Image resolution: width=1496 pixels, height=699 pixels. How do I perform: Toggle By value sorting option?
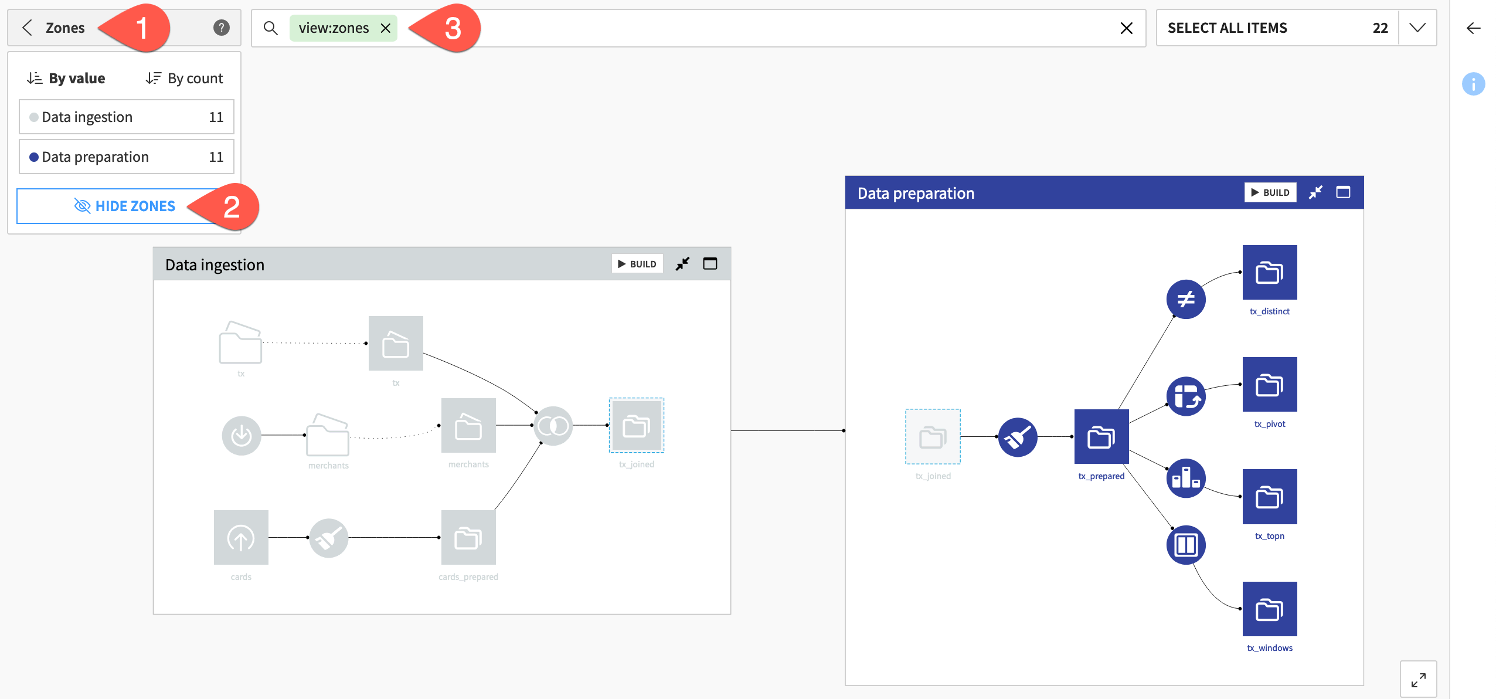[65, 79]
